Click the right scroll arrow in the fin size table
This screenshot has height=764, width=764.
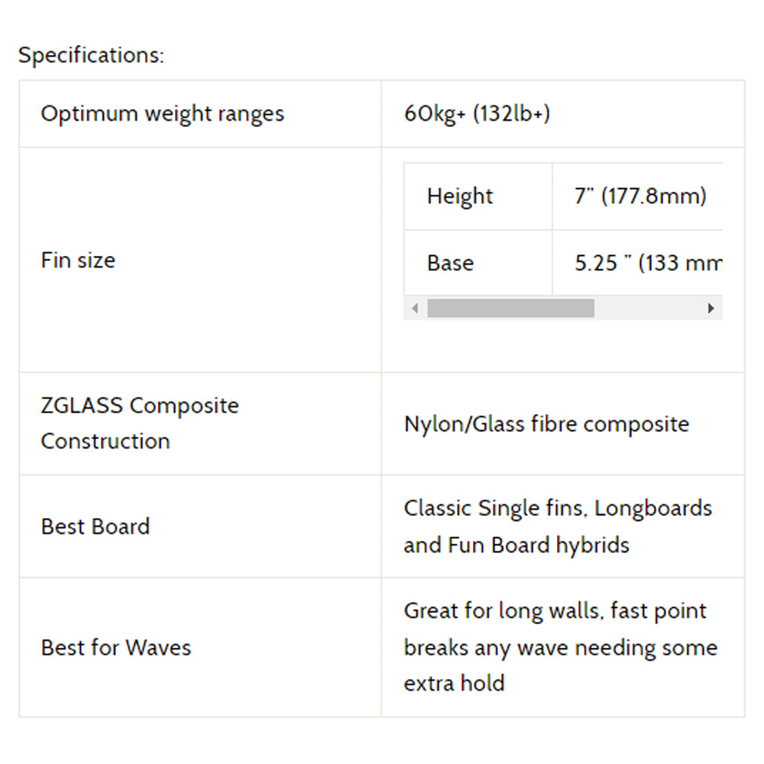click(x=711, y=309)
